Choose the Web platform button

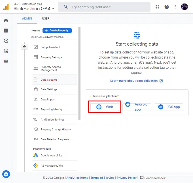click(105, 107)
